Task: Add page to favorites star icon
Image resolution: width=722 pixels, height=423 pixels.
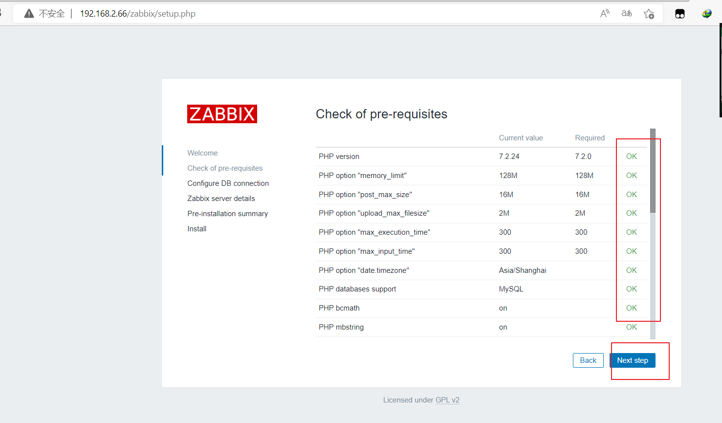Action: pos(649,14)
